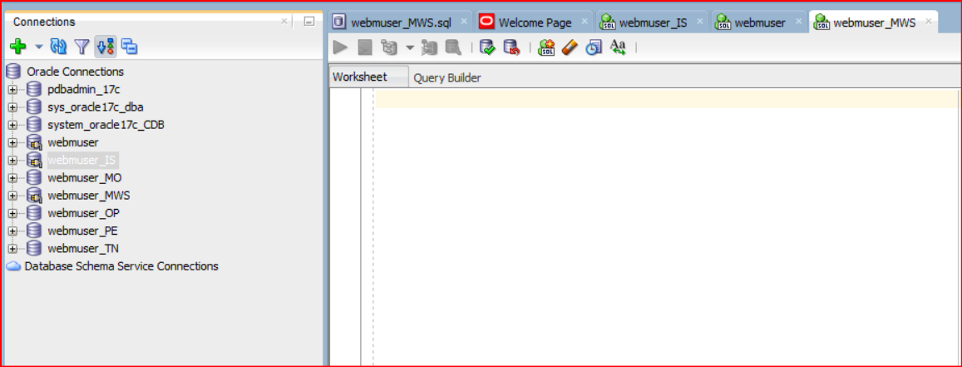Viewport: 962px width, 367px height.
Task: Click the cloud icon beside Schema Service Connections
Action: click(x=13, y=266)
